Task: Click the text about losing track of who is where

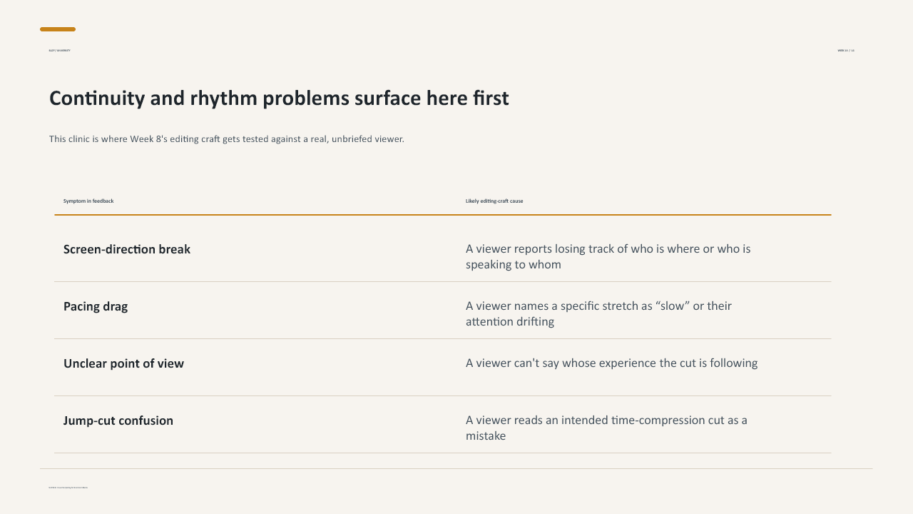Action: [x=608, y=256]
